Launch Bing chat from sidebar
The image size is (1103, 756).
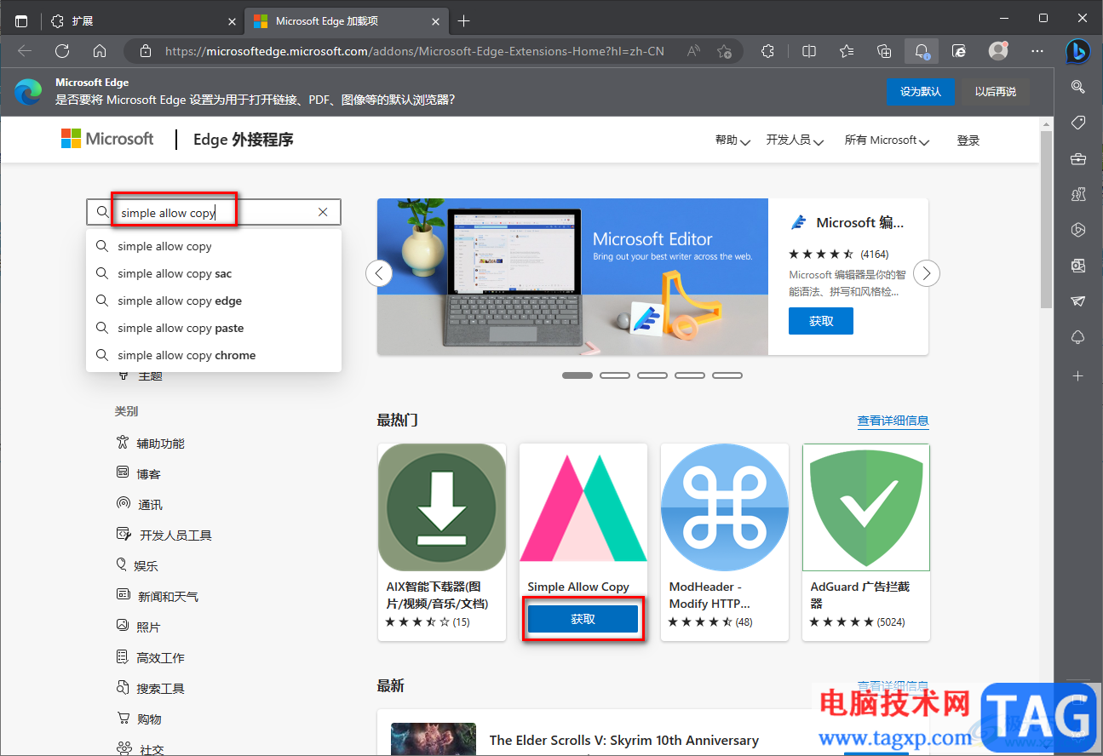coord(1078,51)
